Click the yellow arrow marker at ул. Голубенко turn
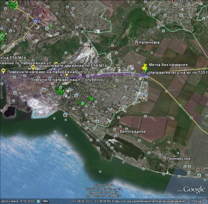The width and height of the screenshot is (208, 204). pyautogui.click(x=67, y=75)
